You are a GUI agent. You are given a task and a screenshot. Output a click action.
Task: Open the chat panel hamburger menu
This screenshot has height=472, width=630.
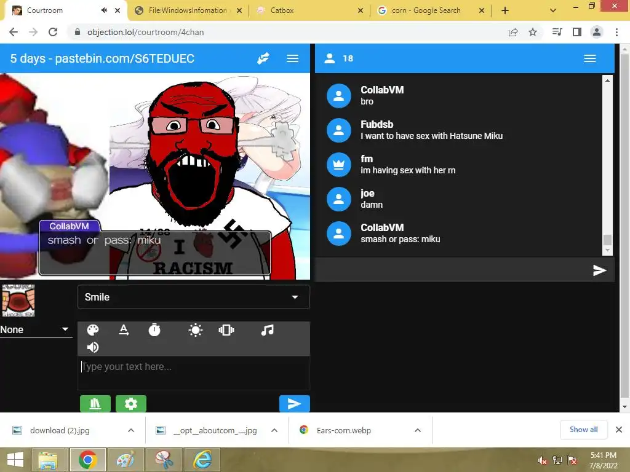590,58
